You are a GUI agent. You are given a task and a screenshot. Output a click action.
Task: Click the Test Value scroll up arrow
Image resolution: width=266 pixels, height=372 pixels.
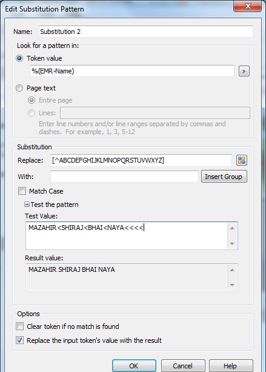pos(232,228)
